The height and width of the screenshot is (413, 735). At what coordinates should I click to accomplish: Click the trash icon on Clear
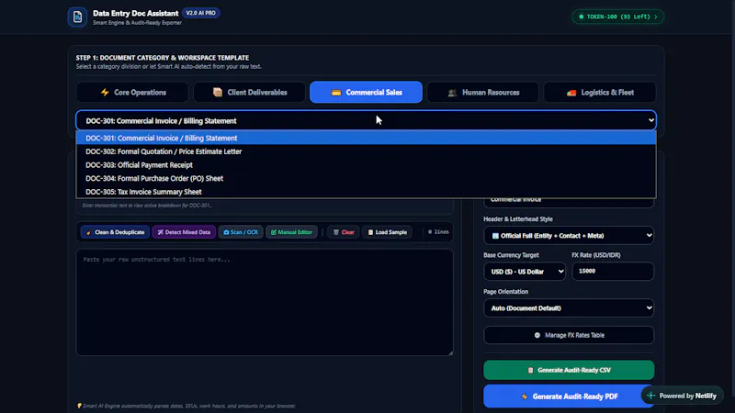tap(335, 232)
